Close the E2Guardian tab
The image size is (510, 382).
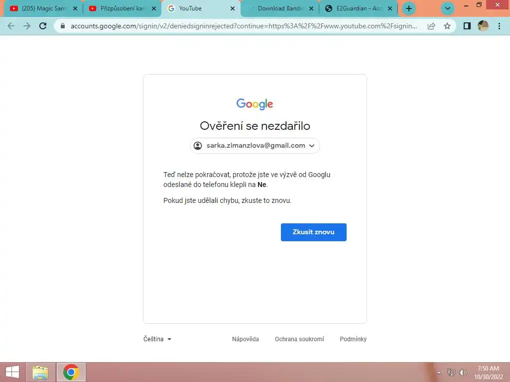[x=390, y=9]
